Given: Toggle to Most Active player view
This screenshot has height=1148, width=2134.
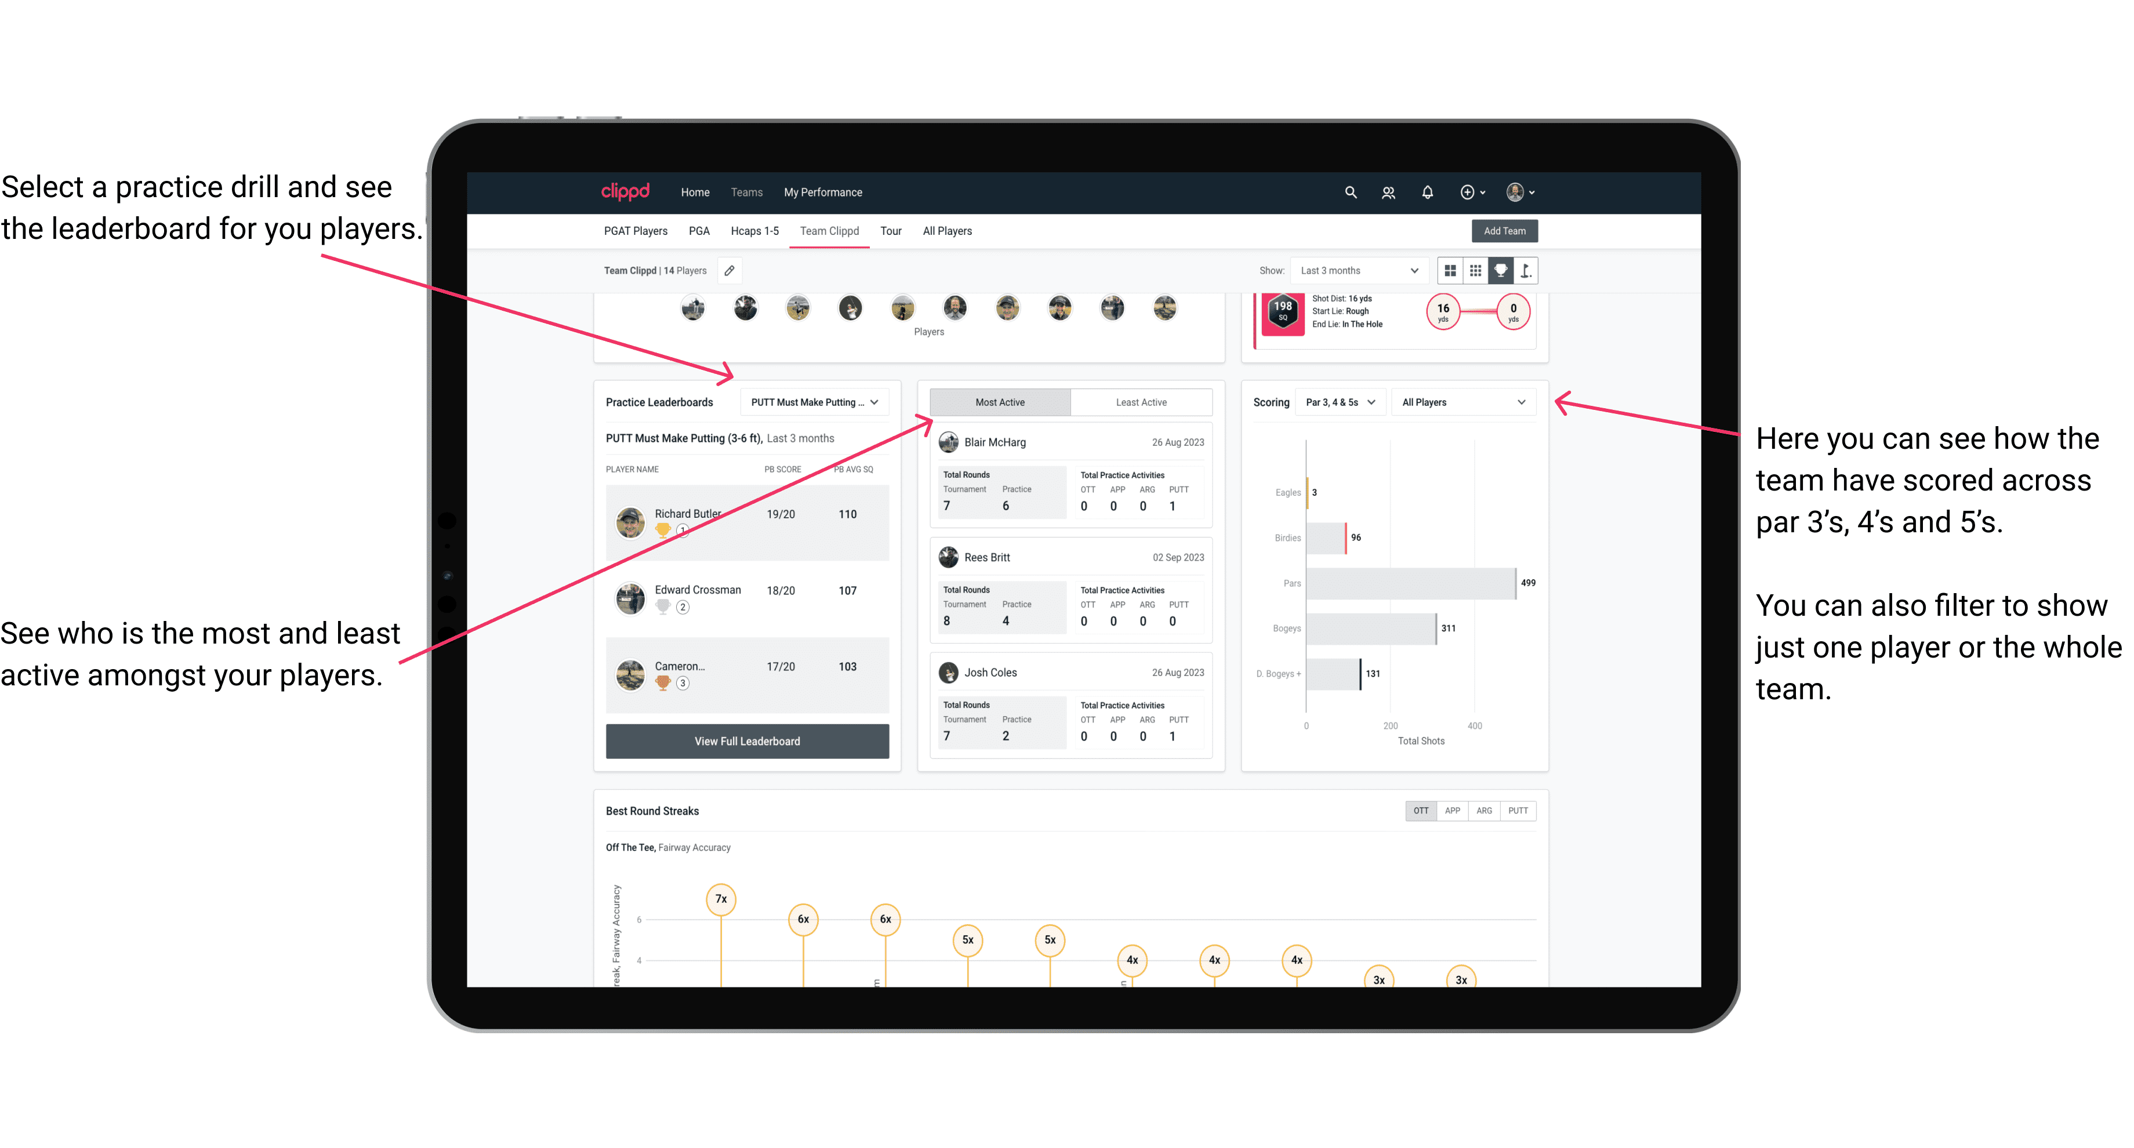Looking at the screenshot, I should (x=999, y=403).
